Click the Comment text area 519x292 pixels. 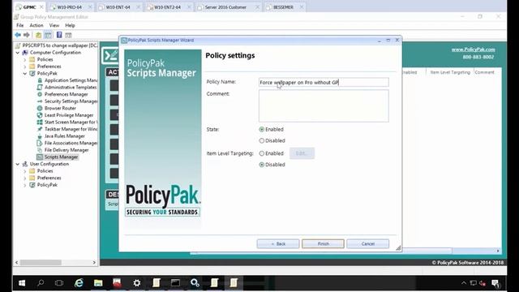[324, 106]
